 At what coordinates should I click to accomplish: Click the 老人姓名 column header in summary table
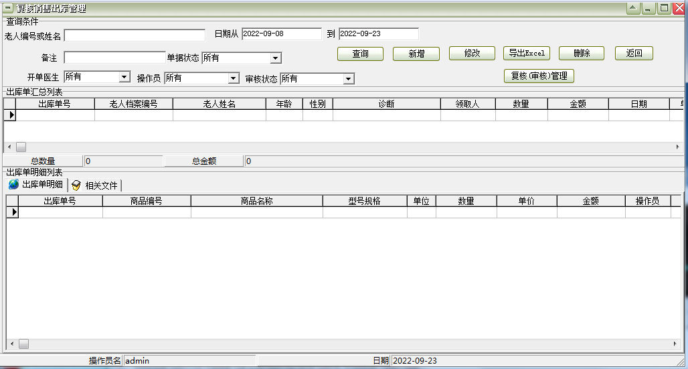[x=219, y=104]
